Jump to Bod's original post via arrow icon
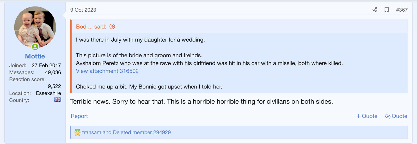 [112, 26]
